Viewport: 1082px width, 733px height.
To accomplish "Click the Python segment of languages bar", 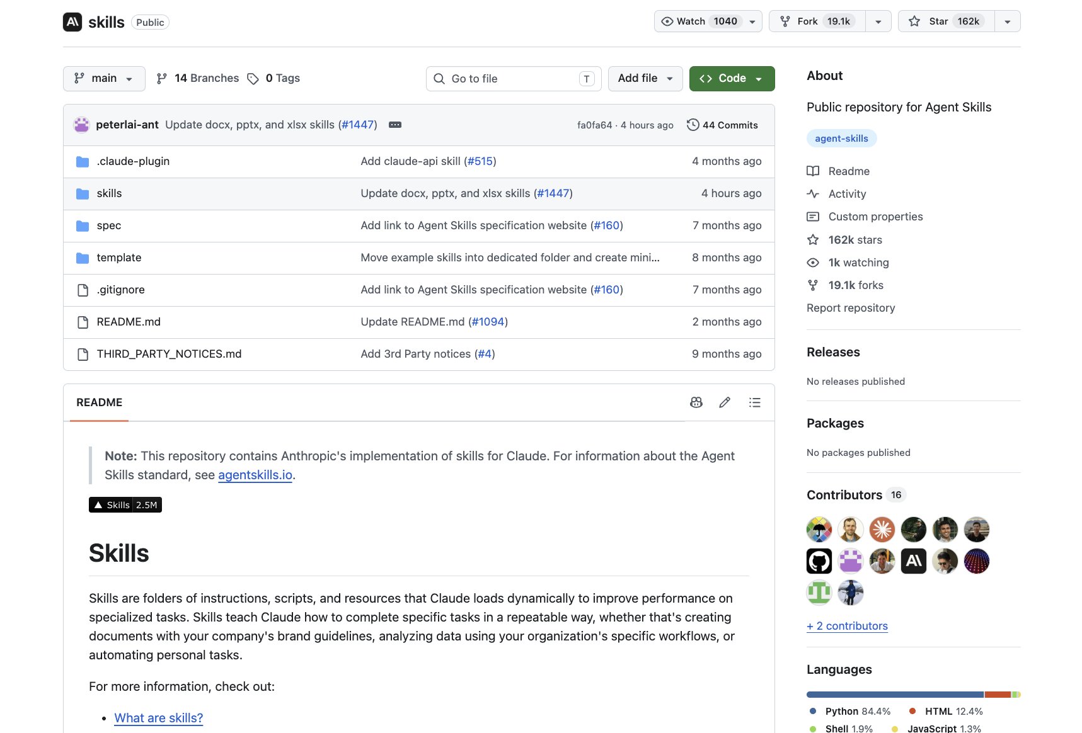I will pos(895,695).
